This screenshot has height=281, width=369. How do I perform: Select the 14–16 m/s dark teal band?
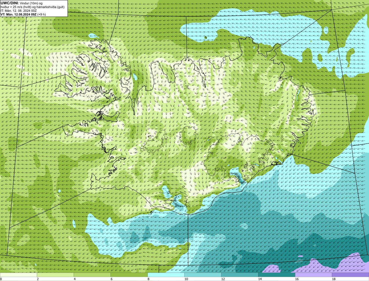277,275
